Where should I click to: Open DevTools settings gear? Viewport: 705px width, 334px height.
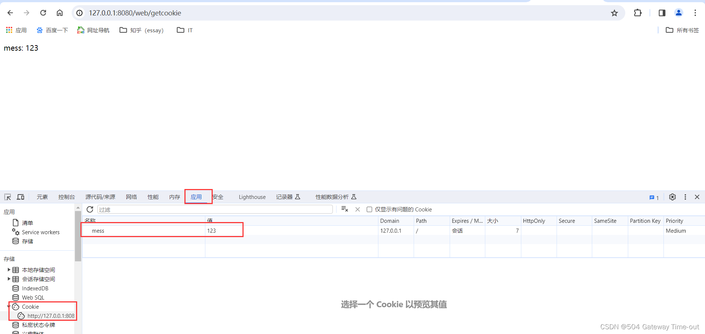tap(672, 197)
